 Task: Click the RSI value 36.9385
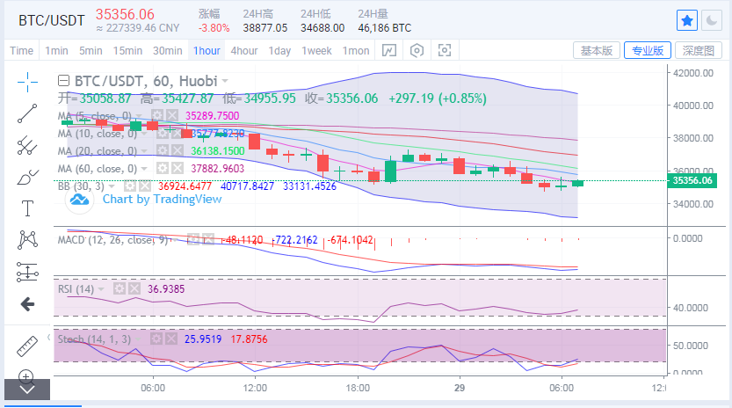166,289
